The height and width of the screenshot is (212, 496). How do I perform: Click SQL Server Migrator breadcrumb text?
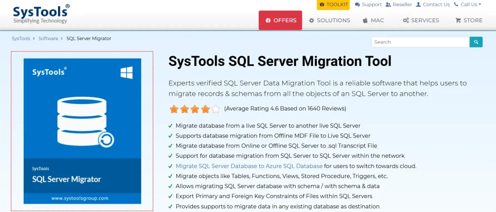(x=89, y=39)
